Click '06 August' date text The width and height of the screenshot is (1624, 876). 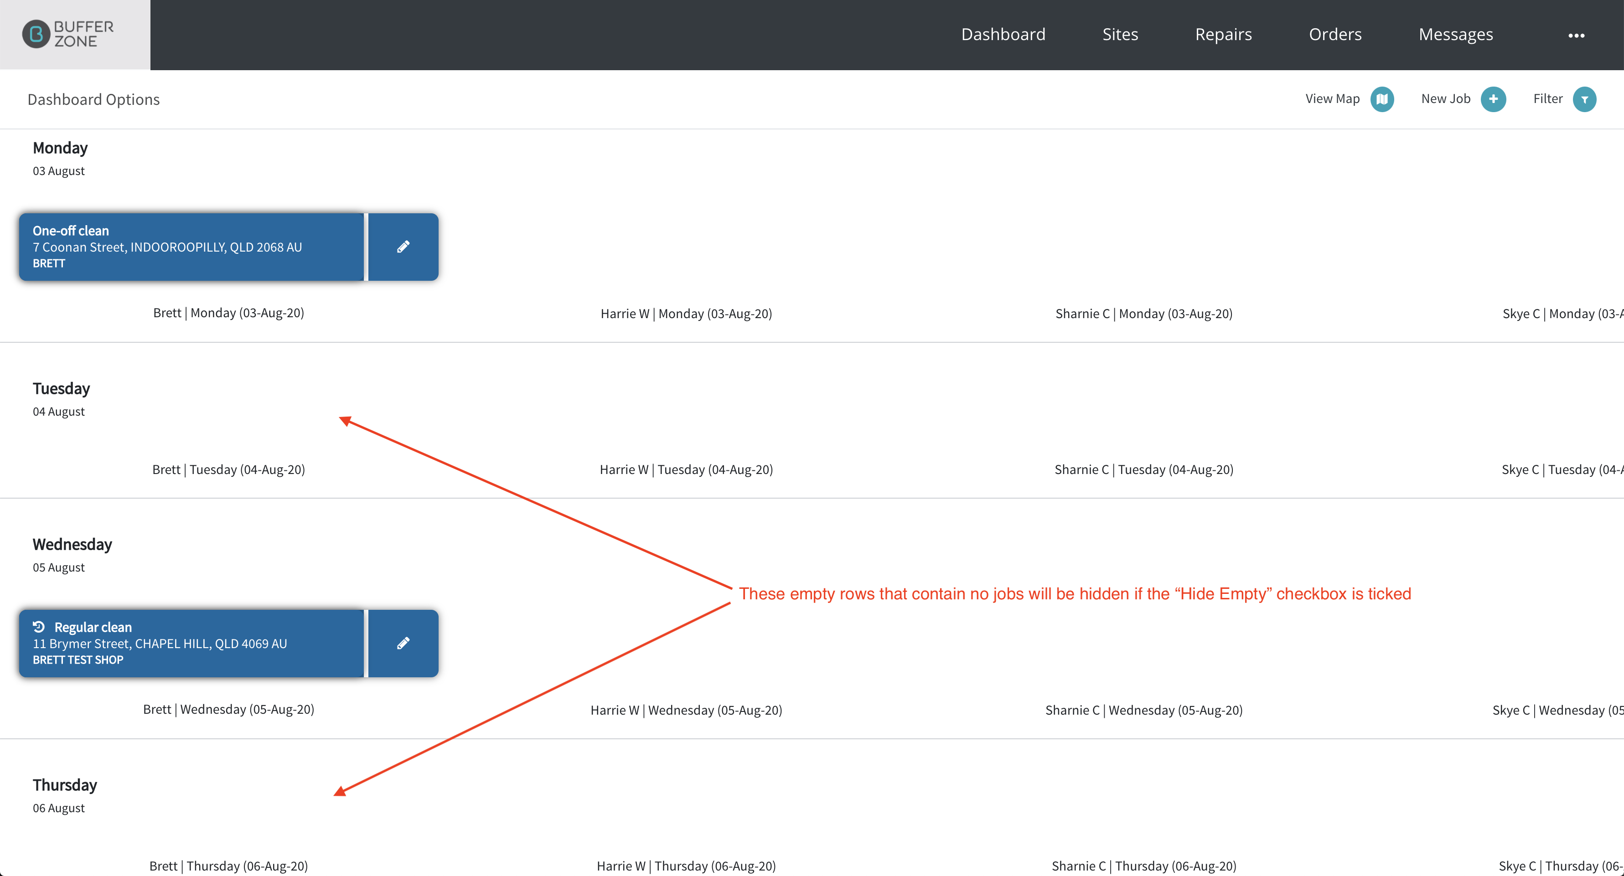pyautogui.click(x=59, y=809)
